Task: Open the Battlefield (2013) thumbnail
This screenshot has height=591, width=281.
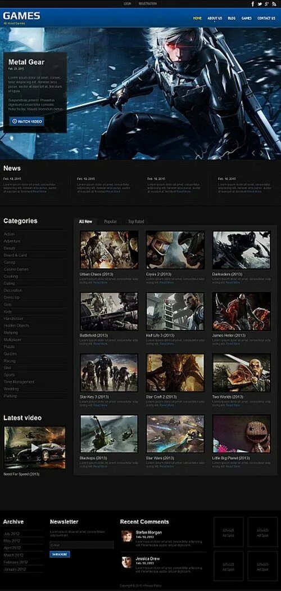Action: [x=109, y=311]
